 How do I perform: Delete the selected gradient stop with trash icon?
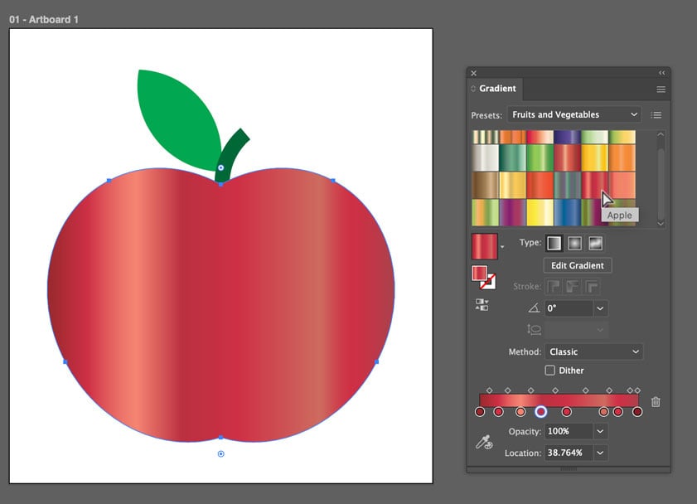point(656,402)
